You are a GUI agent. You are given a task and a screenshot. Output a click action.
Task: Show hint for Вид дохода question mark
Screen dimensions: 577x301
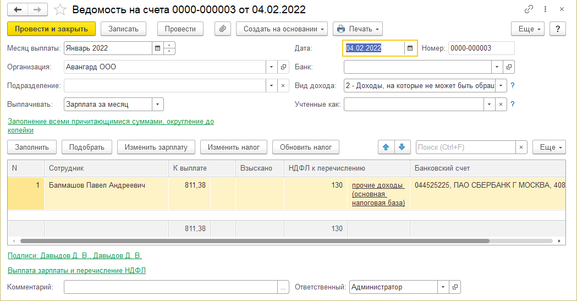tap(513, 86)
